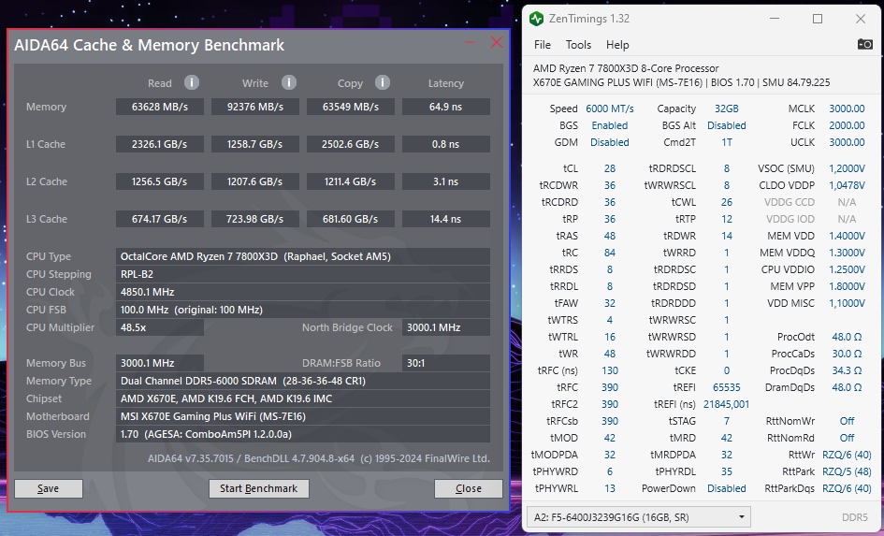Image resolution: width=884 pixels, height=536 pixels.
Task: Click tRC value 84
Action: [609, 253]
